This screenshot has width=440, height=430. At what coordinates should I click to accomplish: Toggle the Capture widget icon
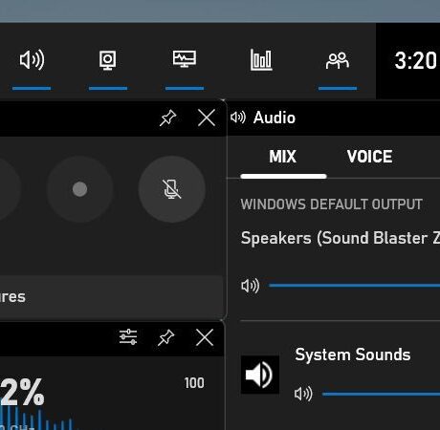click(108, 60)
